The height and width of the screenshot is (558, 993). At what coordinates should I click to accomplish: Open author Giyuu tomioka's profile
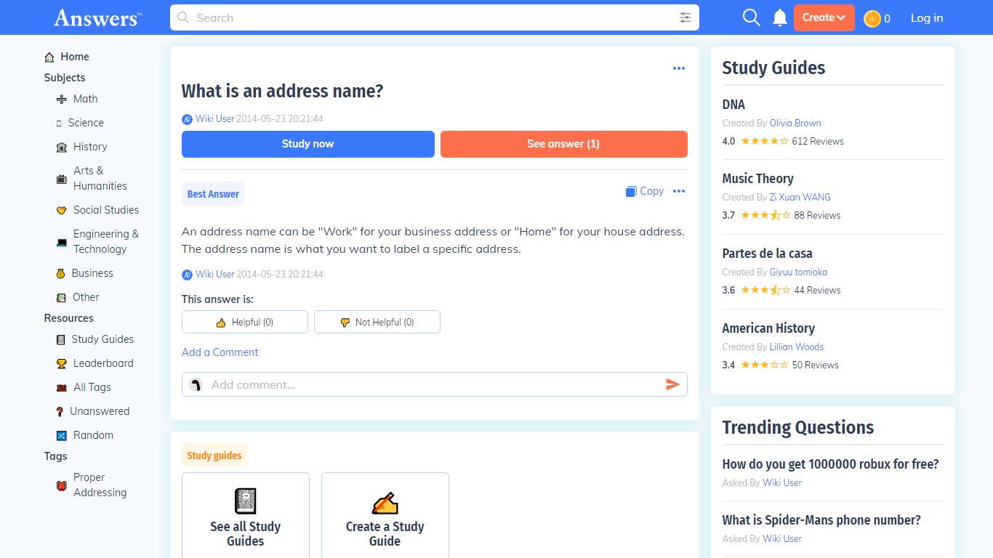click(x=798, y=272)
